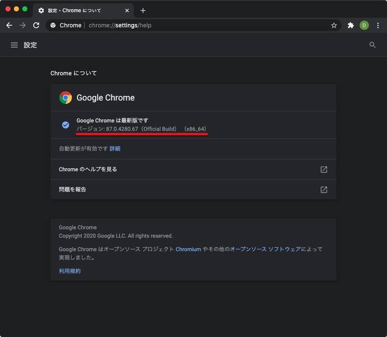Go back using the browser back arrow
This screenshot has width=387, height=337.
pyautogui.click(x=9, y=25)
